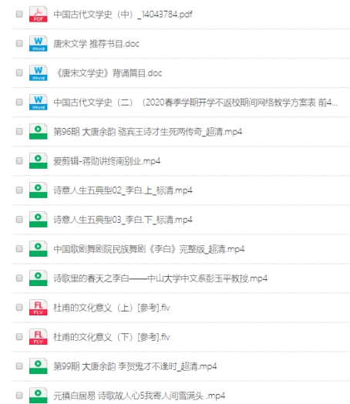Screen dimensions: 350x404
Task: Tick checkbox for 诗意人生五典型02_李白.上
Action: [x=19, y=190]
